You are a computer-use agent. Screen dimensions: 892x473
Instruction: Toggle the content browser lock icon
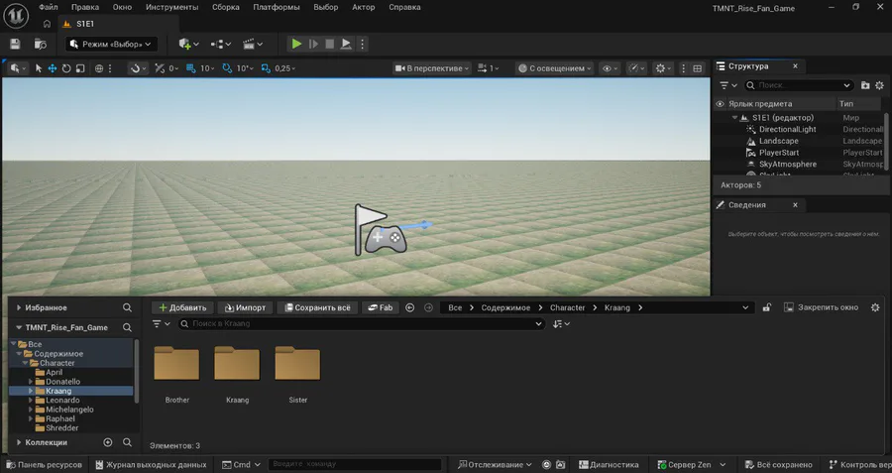pyautogui.click(x=767, y=307)
